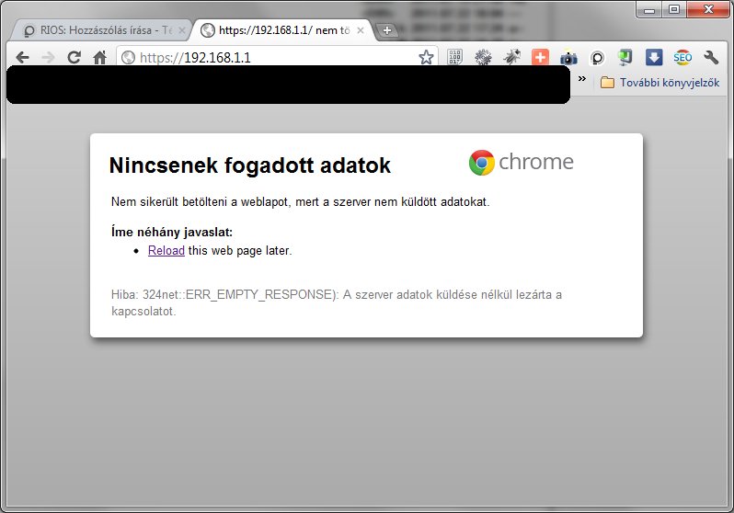Open the SEO extension icon
734x513 pixels.
tap(682, 58)
